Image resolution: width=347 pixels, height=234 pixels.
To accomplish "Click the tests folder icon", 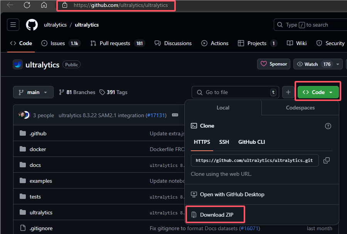I will point(23,196).
